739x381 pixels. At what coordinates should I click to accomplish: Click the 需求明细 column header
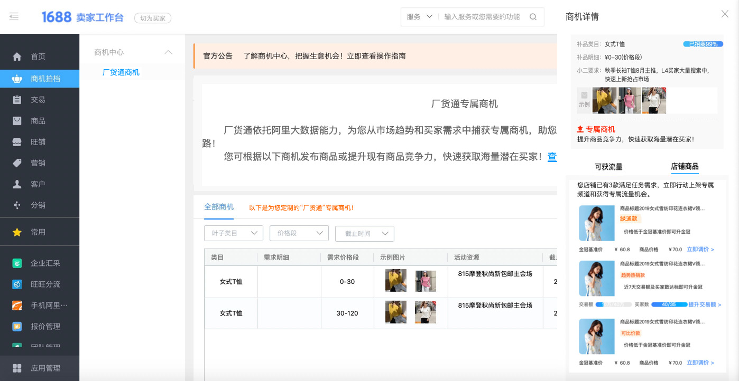pos(276,258)
